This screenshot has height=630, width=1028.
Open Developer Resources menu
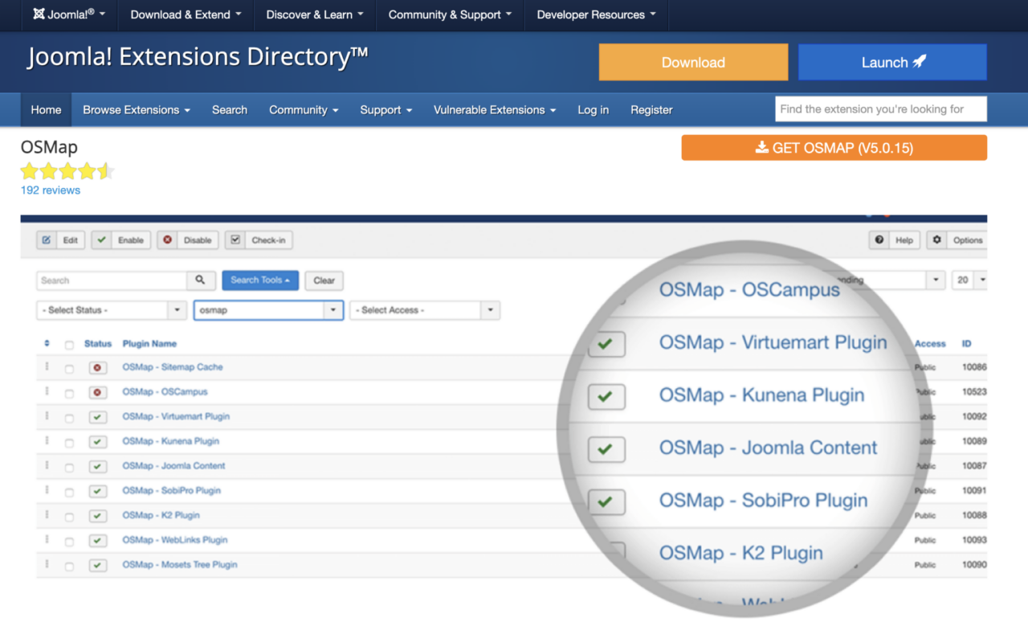(x=596, y=14)
